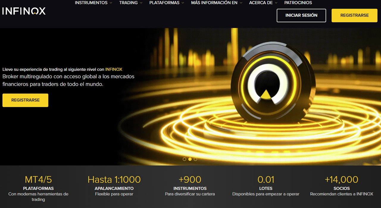Image resolution: width=381 pixels, height=208 pixels.
Task: Go to the PATROCINIOS page
Action: pyautogui.click(x=298, y=3)
